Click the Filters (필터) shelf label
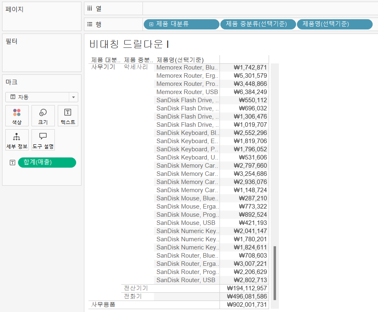The width and height of the screenshot is (378, 312). (11, 41)
